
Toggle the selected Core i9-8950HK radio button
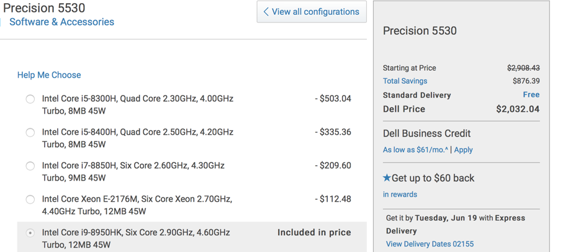(x=30, y=233)
